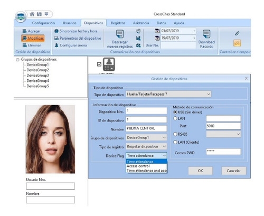Image resolution: width=264 pixels, height=216 pixels.
Task: Click the Nombre field under user photo
Action: point(51,200)
